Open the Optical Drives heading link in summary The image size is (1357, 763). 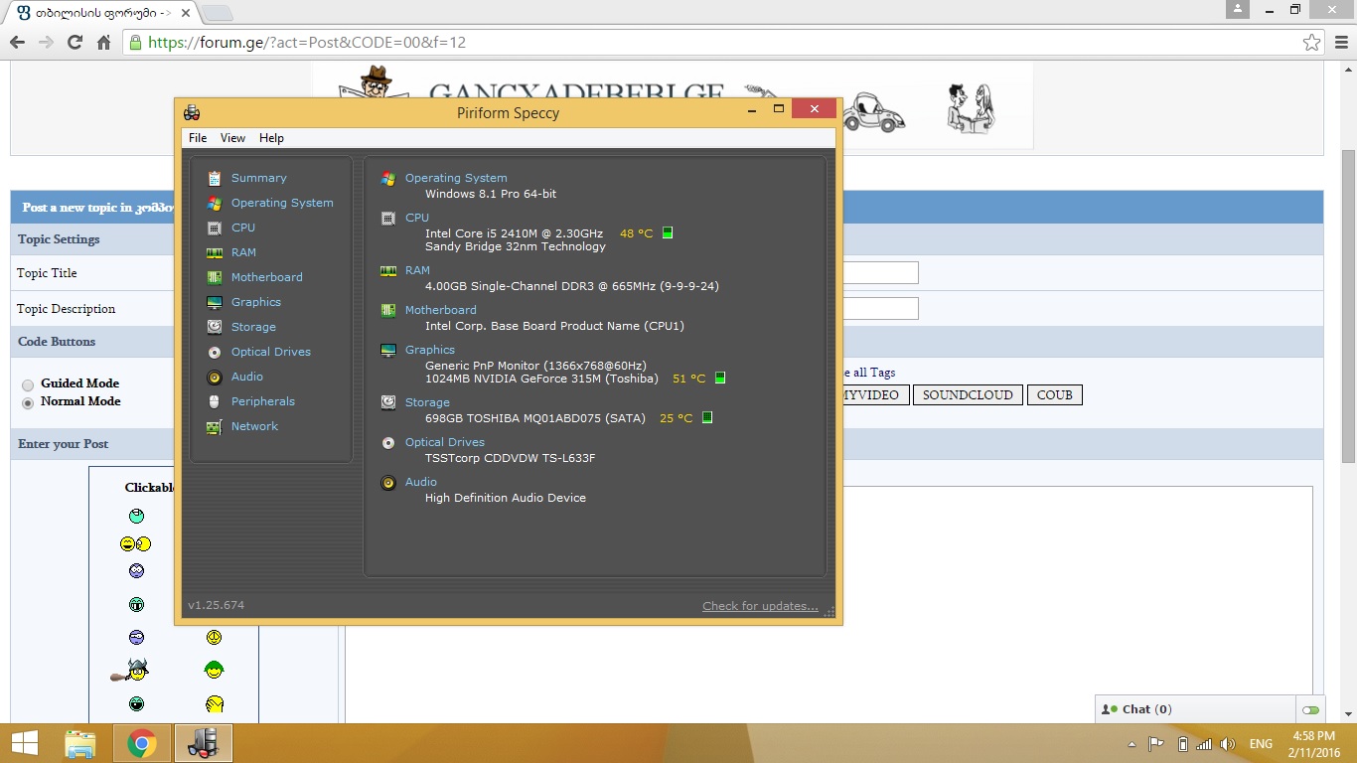tap(445, 442)
